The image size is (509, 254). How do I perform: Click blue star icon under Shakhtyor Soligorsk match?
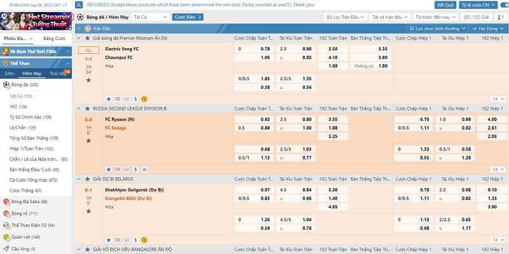pos(109,240)
